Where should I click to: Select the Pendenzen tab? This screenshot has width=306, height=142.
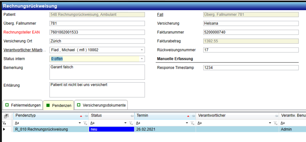58,105
